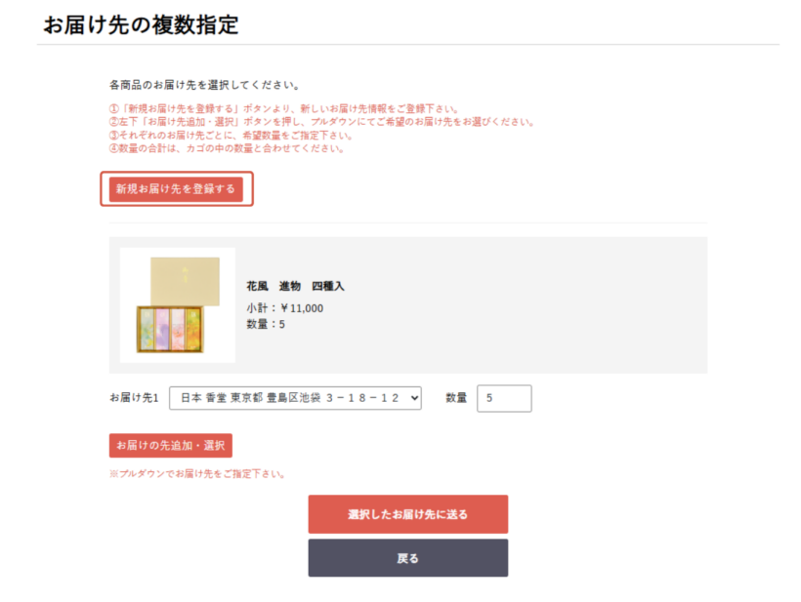Viewport: 801px width, 602px height.
Task: Click the 小計 ¥11,000 subtotal text
Action: pos(284,308)
